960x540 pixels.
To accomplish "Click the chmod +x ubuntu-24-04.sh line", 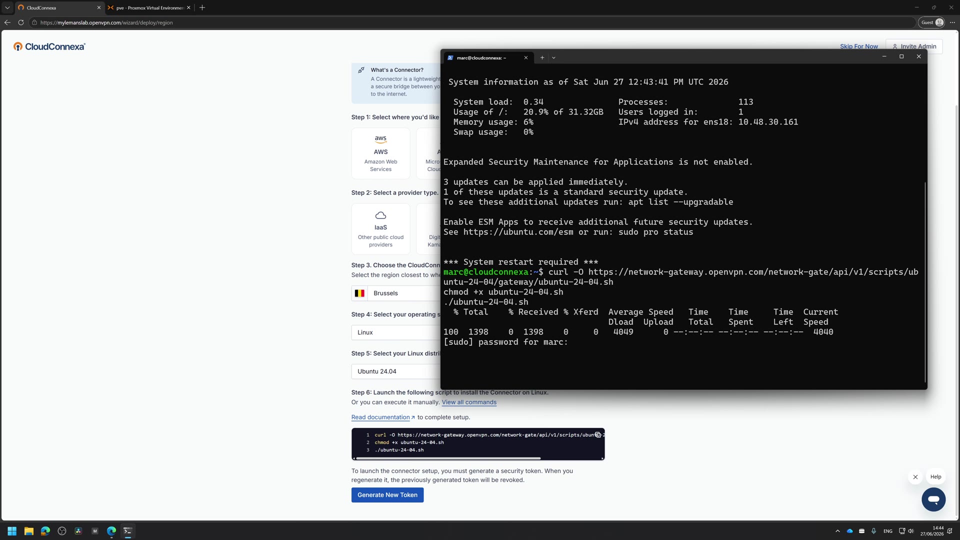I will (x=409, y=442).
